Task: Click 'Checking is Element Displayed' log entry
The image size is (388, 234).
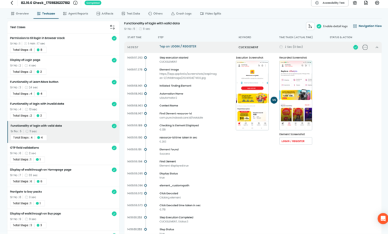Action: (179, 126)
